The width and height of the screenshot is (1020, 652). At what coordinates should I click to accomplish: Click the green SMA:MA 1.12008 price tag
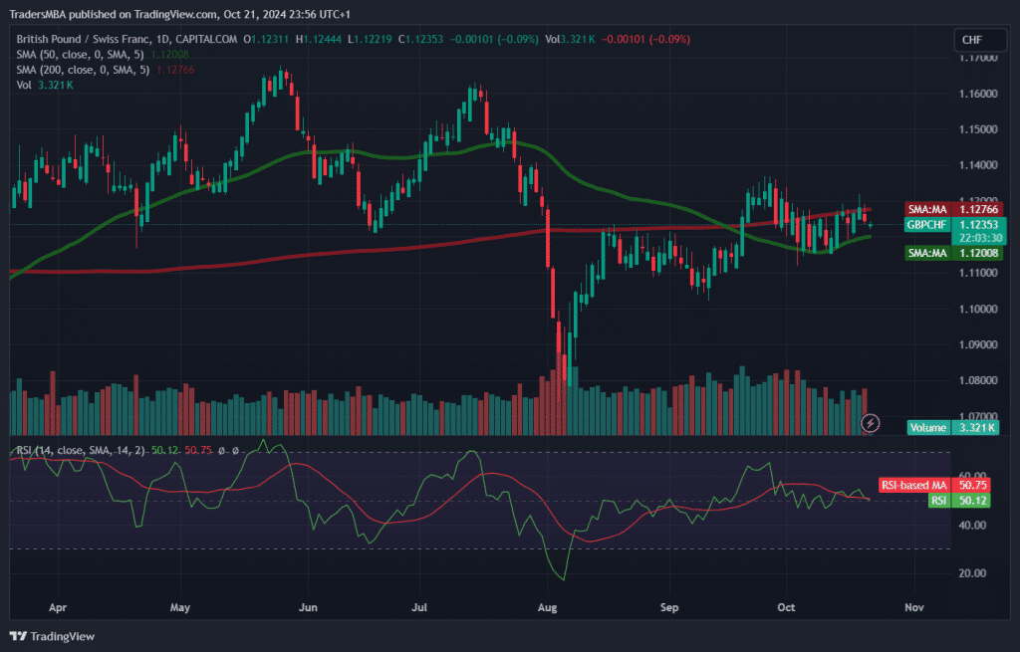pos(953,255)
